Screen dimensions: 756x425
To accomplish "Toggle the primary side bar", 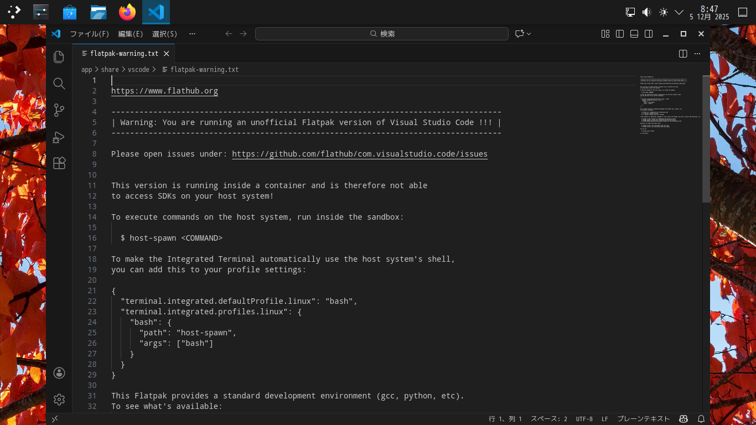I will [620, 34].
